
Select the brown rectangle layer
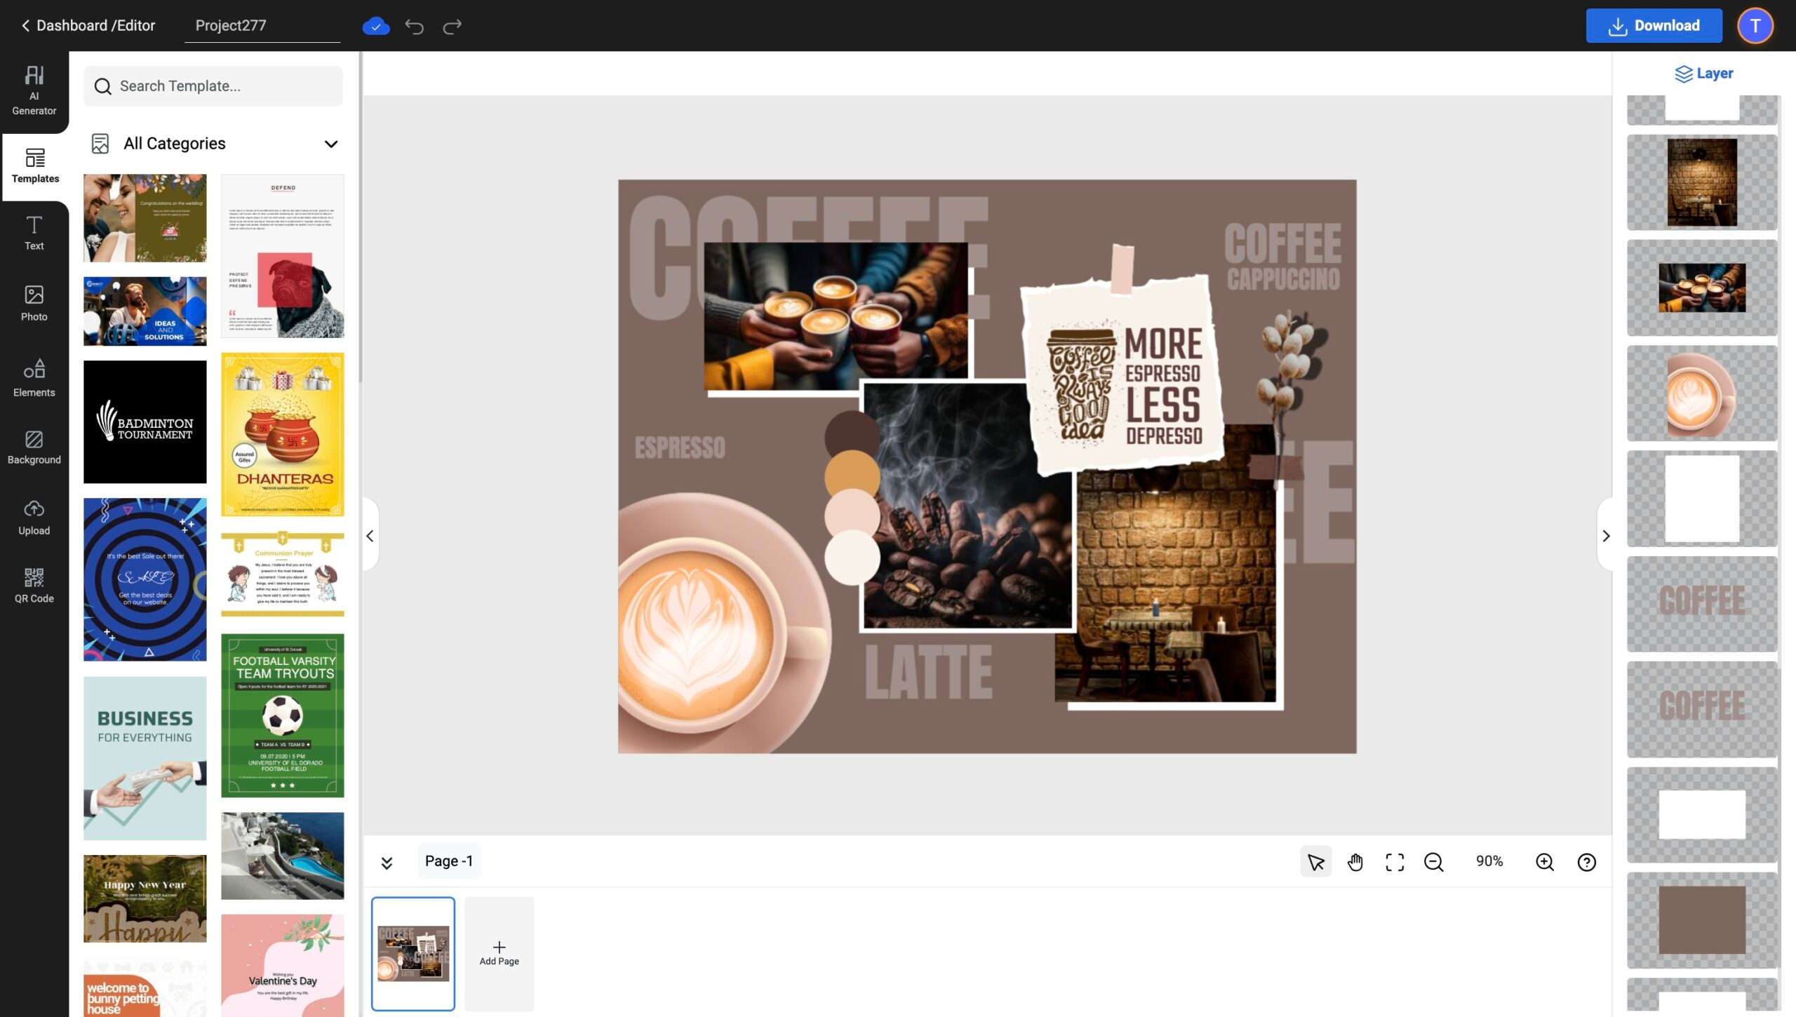(1702, 920)
